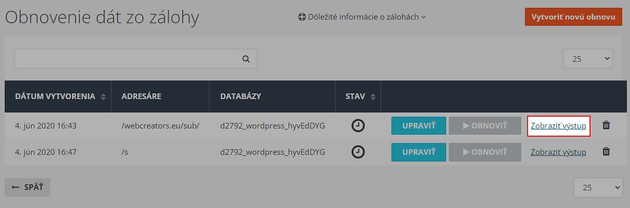Screen dimensions: 630x208
Task: Click the clock status icon in second row
Action: (358, 152)
